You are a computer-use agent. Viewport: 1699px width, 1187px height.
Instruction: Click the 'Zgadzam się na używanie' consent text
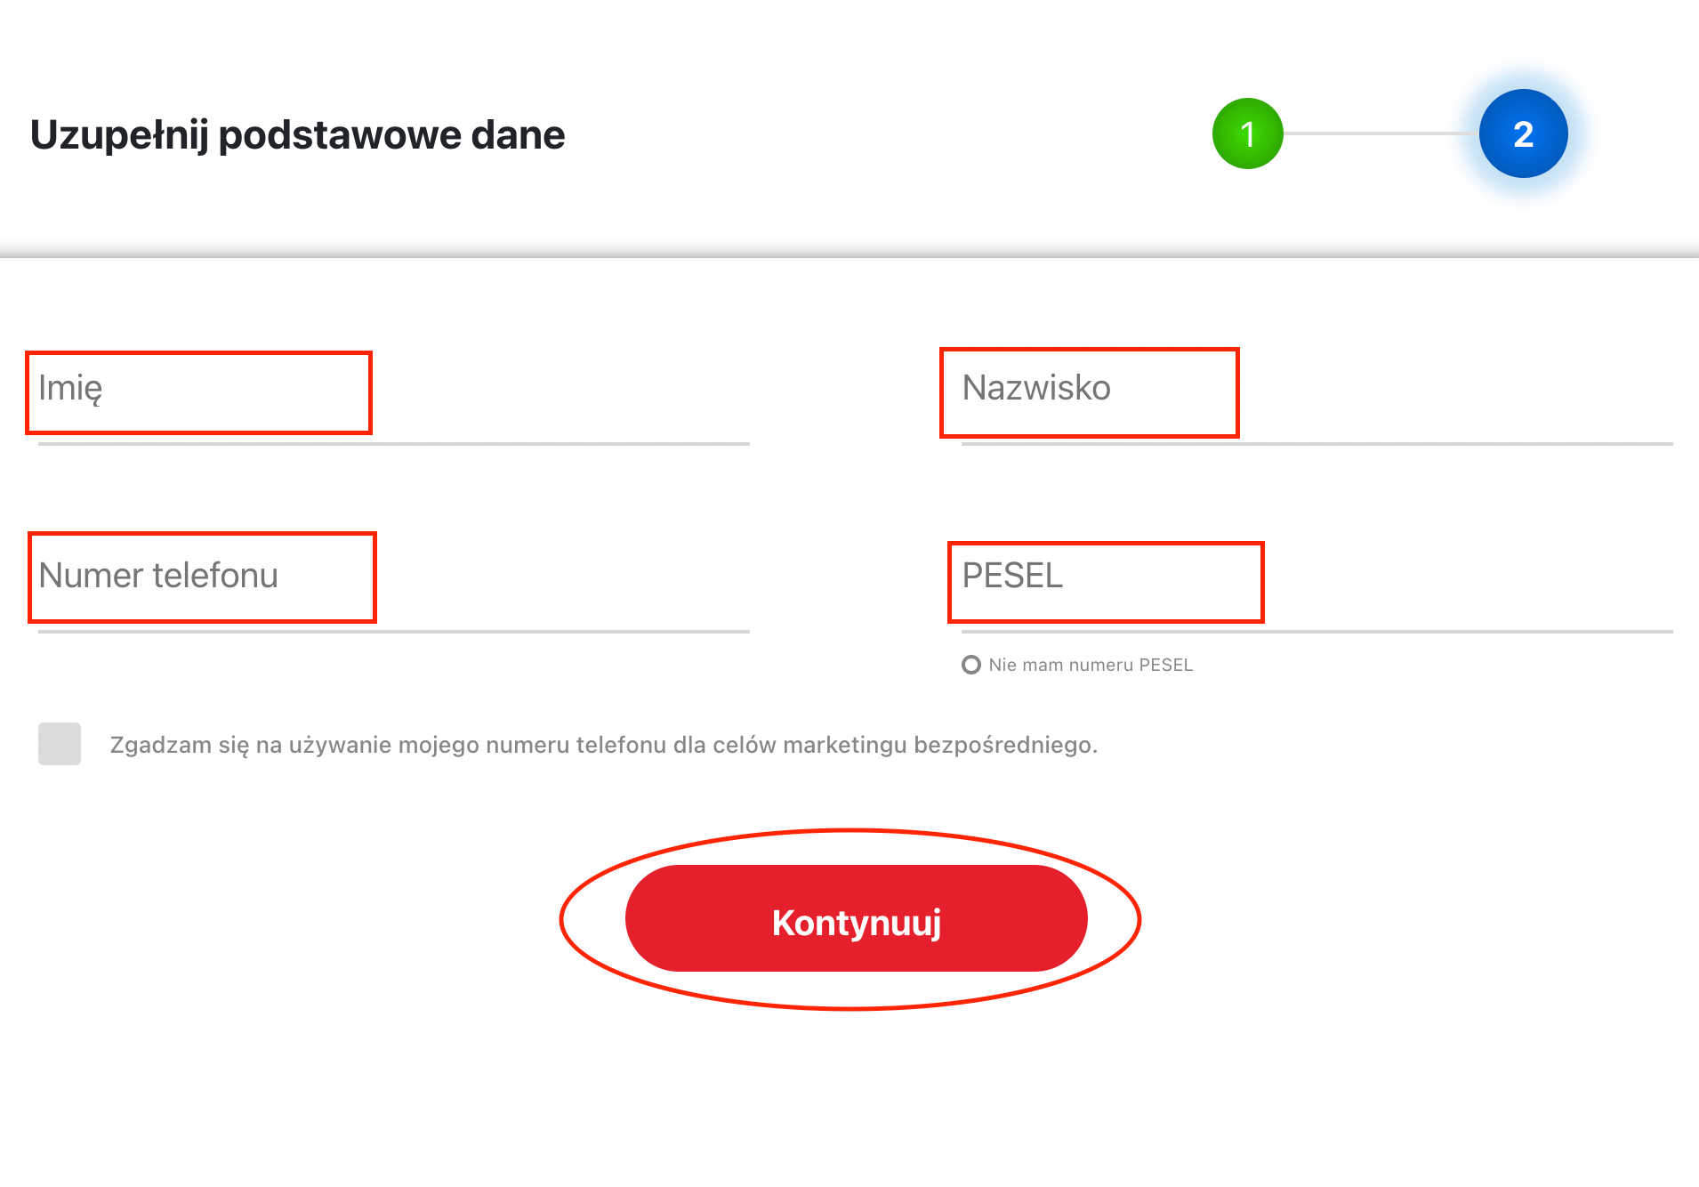603,745
